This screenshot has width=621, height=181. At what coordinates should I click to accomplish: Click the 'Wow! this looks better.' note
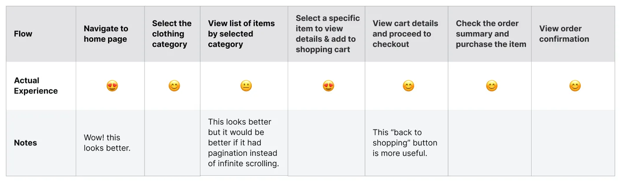coord(107,143)
